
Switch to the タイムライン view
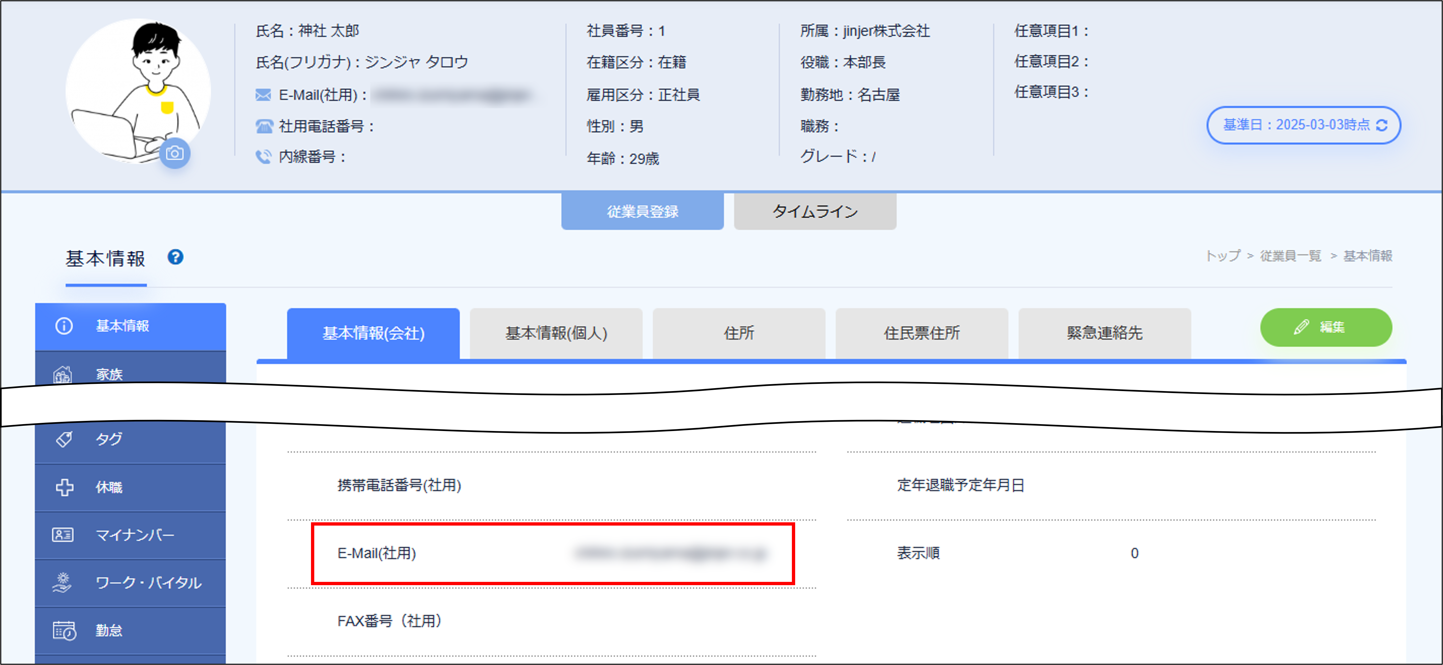814,211
